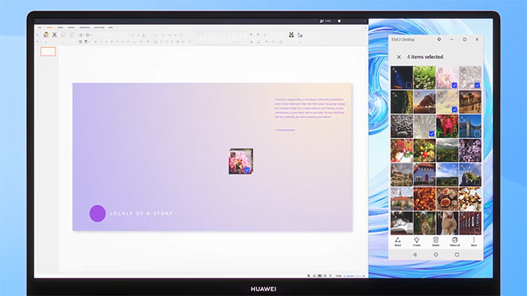Open the File menu in presentation ribbon
527x296 pixels.
click(40, 28)
